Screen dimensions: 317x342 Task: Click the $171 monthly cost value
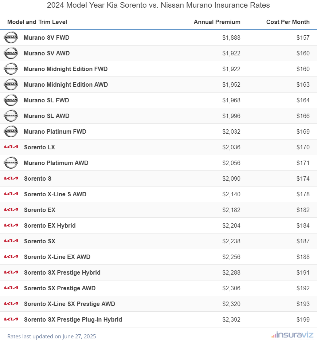[x=303, y=163]
